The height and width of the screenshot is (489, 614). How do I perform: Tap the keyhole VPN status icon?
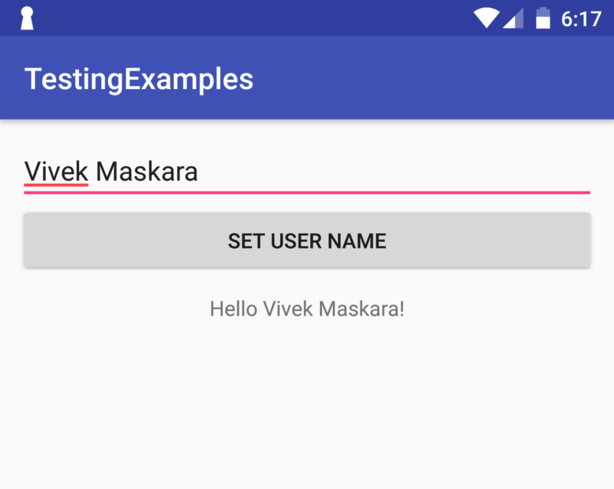click(27, 18)
